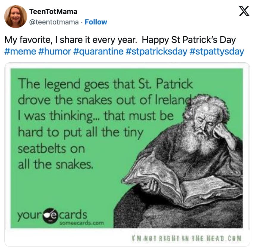The height and width of the screenshot is (248, 254).
Task: Click the 'all the snakes.' caption line
Action: (56, 164)
